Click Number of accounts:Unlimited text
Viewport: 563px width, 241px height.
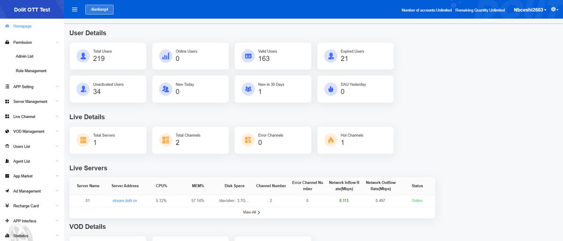click(427, 10)
